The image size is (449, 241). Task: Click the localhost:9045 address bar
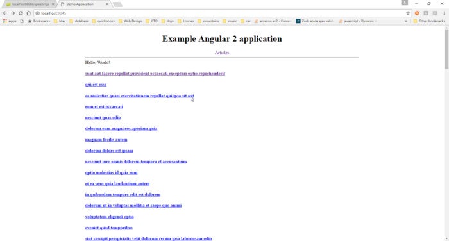tap(222, 13)
